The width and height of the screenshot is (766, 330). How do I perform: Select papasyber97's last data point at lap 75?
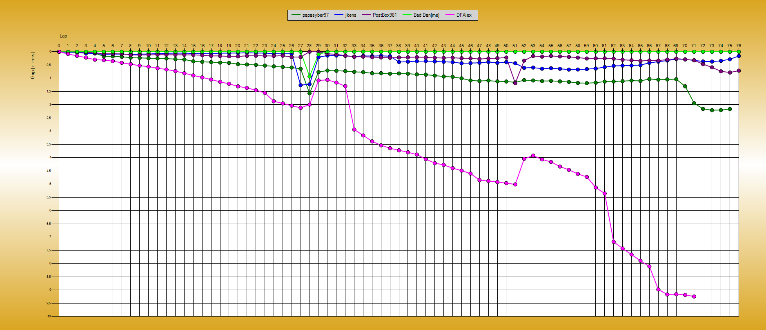click(x=730, y=109)
